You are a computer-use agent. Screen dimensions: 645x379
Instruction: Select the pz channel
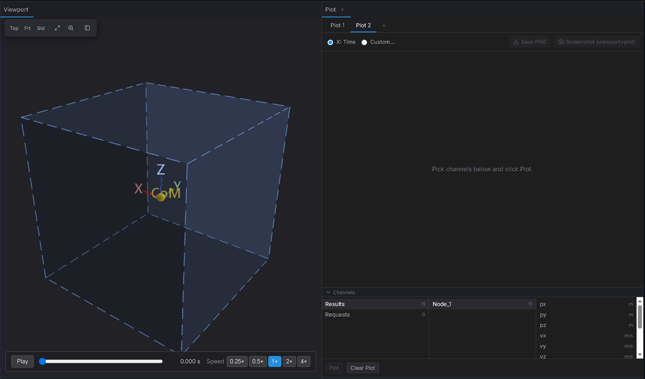pyautogui.click(x=586, y=325)
